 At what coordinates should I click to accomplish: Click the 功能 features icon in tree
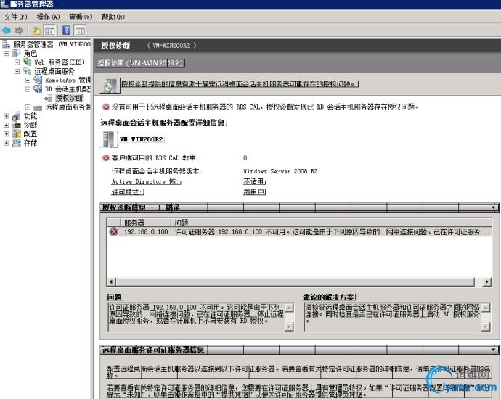pyautogui.click(x=17, y=116)
